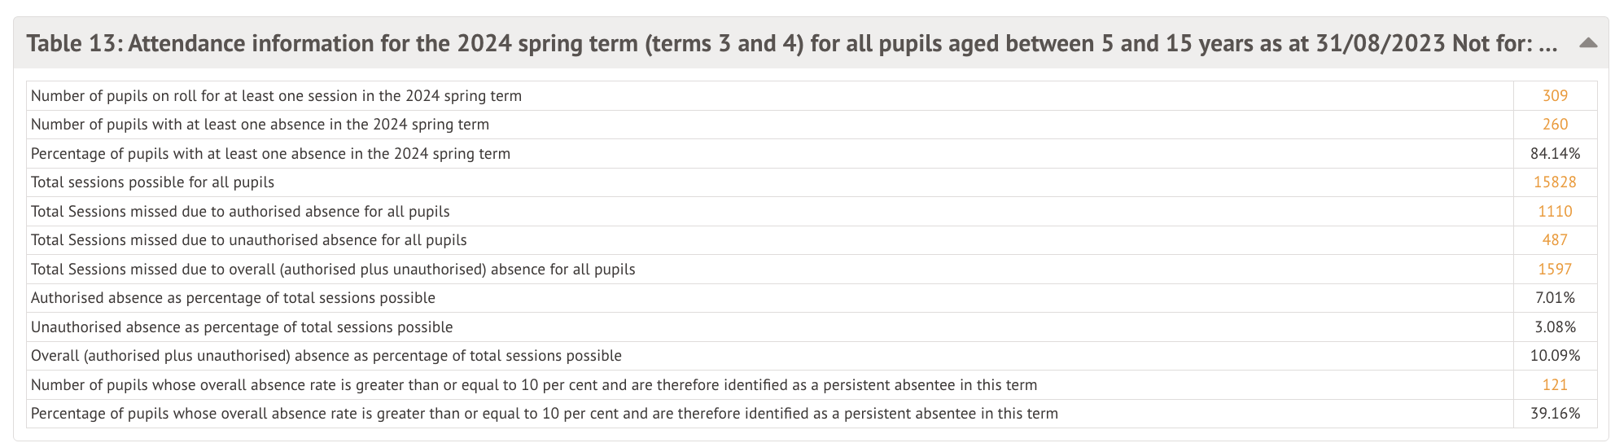Open the 260 pupils with absence link
This screenshot has height=443, width=1615.
coord(1555,125)
